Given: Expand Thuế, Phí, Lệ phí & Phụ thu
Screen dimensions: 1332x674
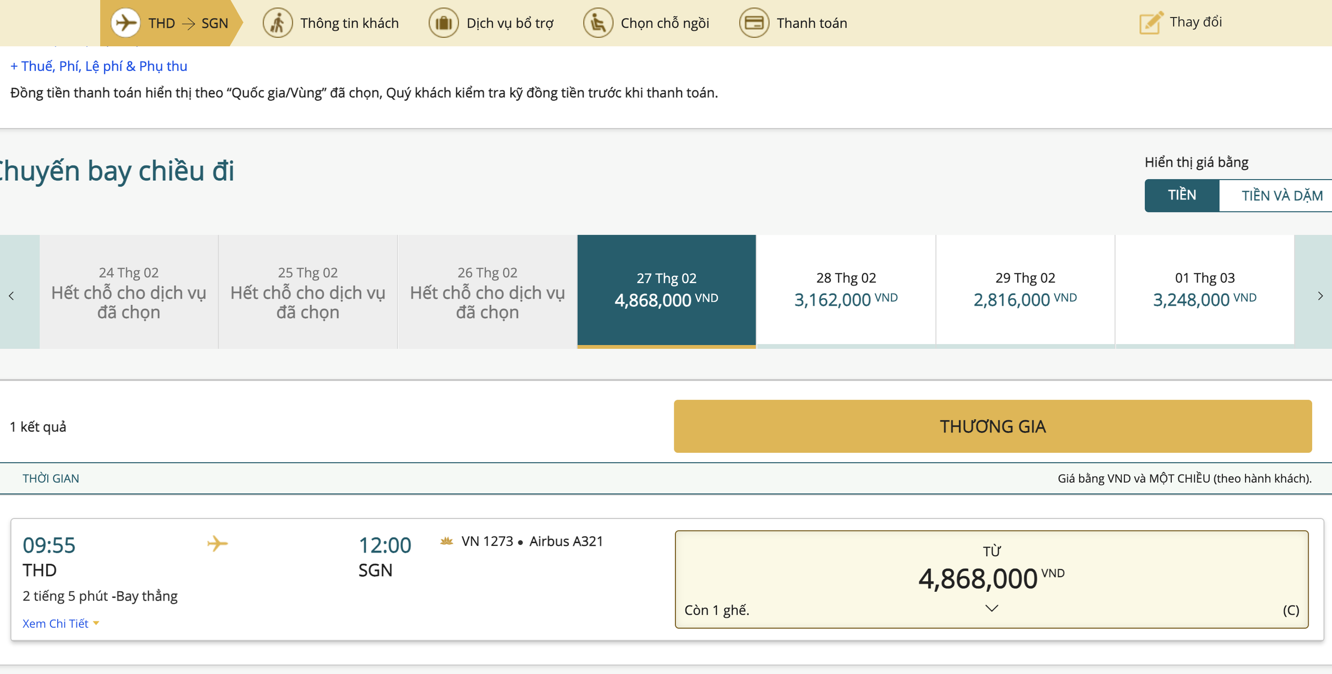Looking at the screenshot, I should [99, 66].
